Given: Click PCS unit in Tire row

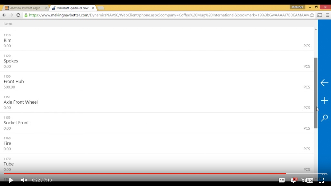Looking at the screenshot, I should [307, 149].
